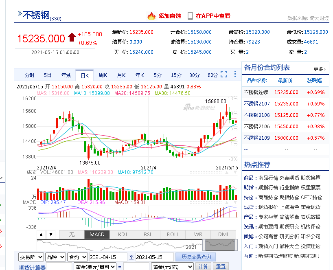Open 在APP中查看 link

(x=213, y=16)
